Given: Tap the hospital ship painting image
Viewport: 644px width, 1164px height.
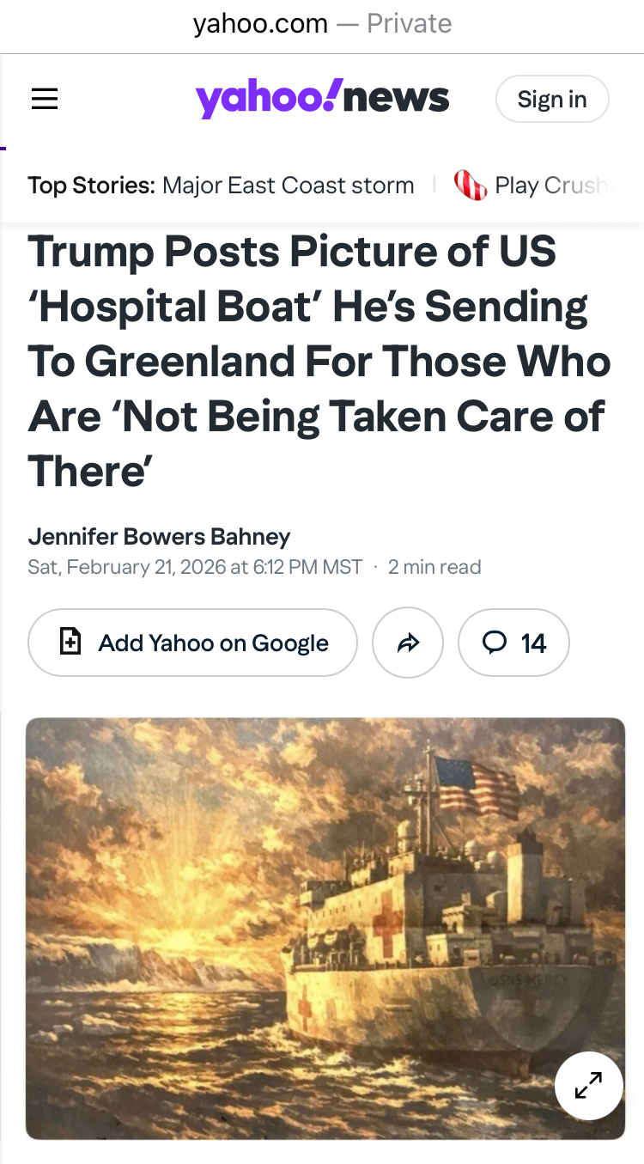Looking at the screenshot, I should 325,929.
